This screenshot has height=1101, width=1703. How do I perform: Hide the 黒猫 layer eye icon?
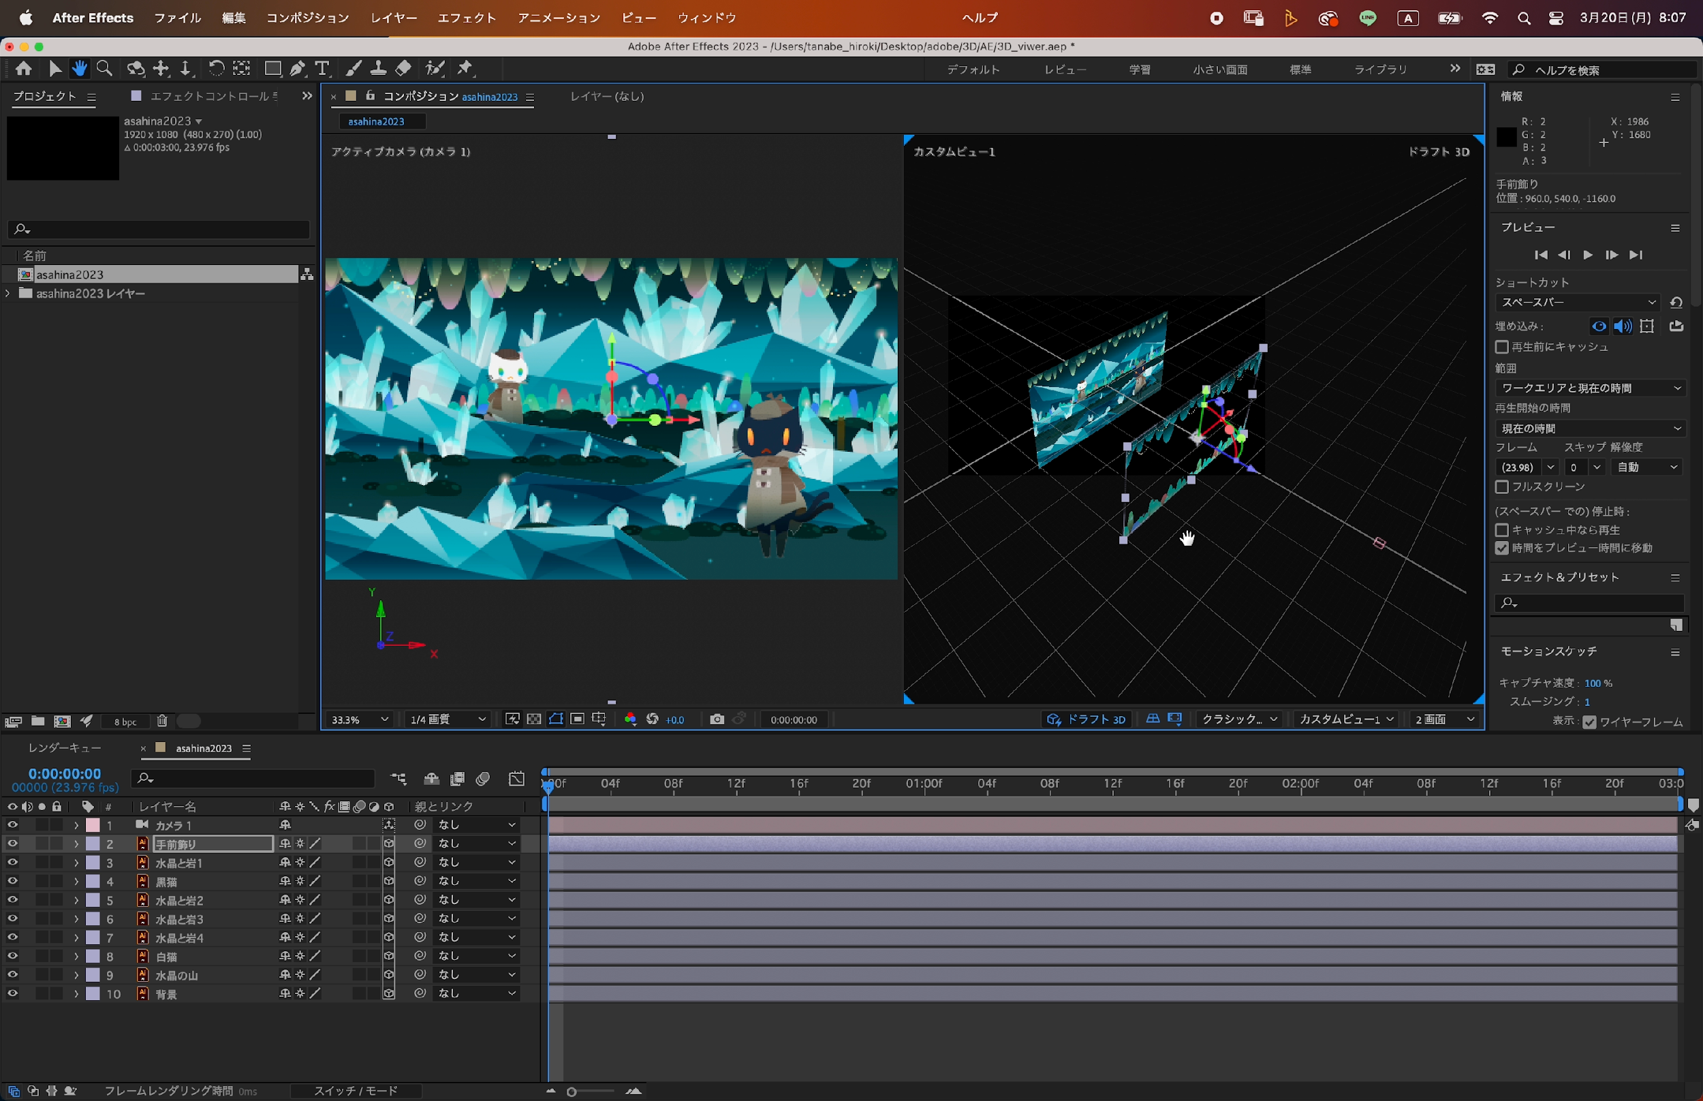12,882
